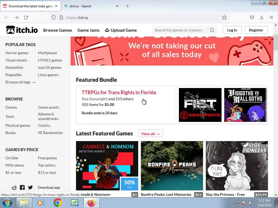Open Browse all tags link
This screenshot has height=208, width=278.
click(x=21, y=82)
